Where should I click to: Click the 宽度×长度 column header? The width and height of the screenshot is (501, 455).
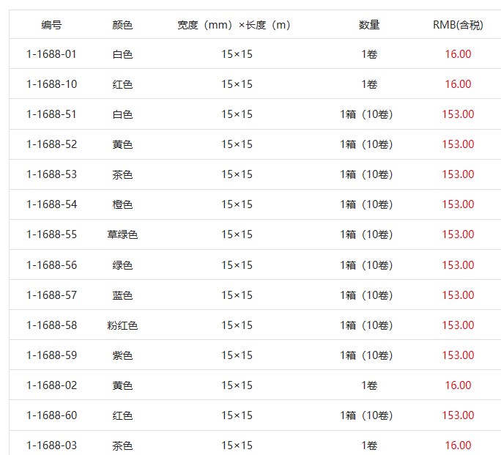pyautogui.click(x=234, y=25)
